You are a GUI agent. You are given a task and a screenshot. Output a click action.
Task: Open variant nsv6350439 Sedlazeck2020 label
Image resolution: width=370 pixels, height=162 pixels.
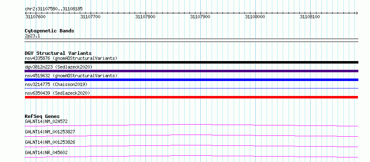click(57, 93)
